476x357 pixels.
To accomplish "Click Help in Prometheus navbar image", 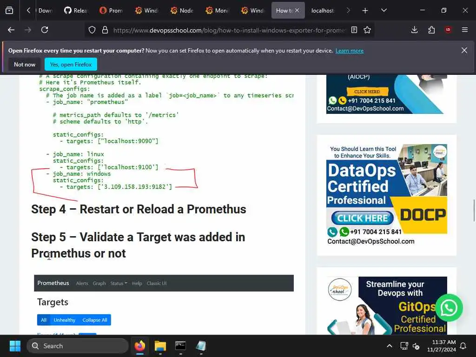I will pos(137,283).
